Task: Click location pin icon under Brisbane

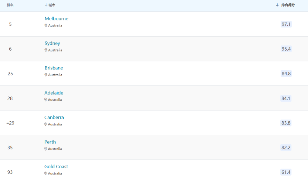Action: (46, 75)
